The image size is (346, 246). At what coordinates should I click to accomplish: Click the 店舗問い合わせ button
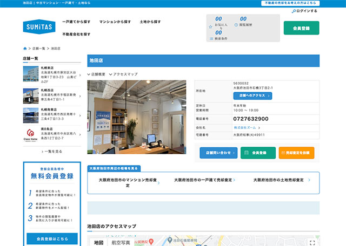[x=218, y=153]
